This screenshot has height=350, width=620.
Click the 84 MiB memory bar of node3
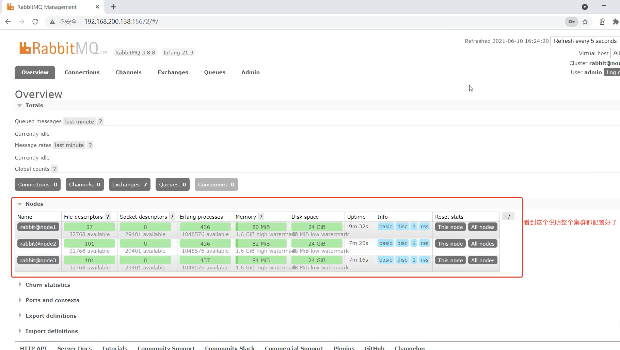pos(261,260)
